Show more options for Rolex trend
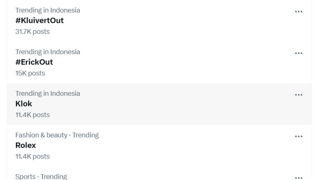The height and width of the screenshot is (180, 321). pos(299,137)
